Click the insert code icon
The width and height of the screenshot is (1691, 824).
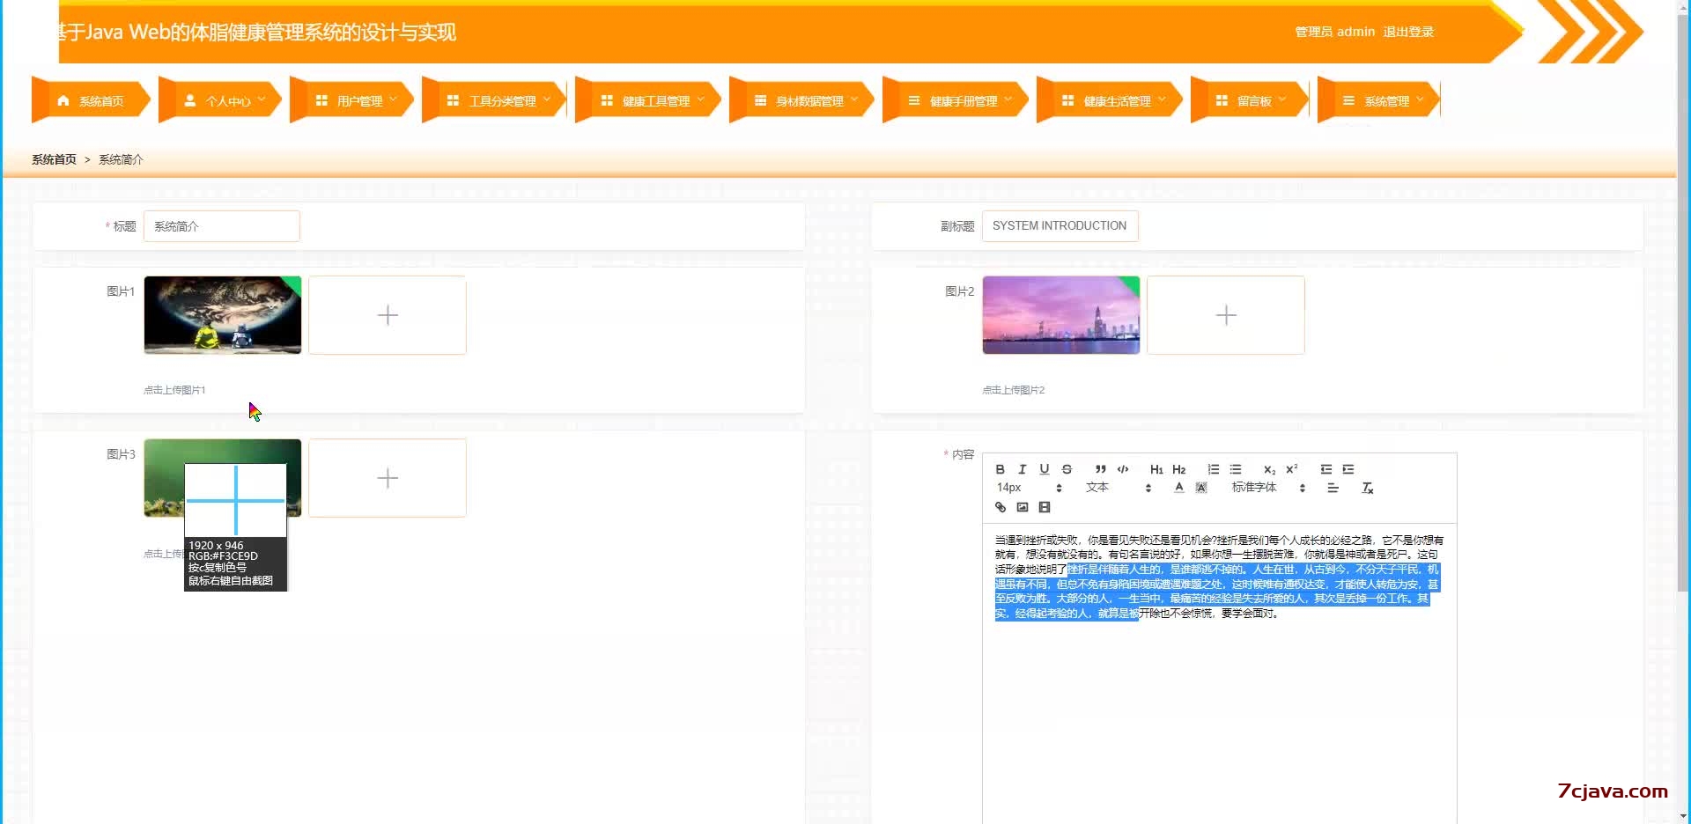[1123, 469]
